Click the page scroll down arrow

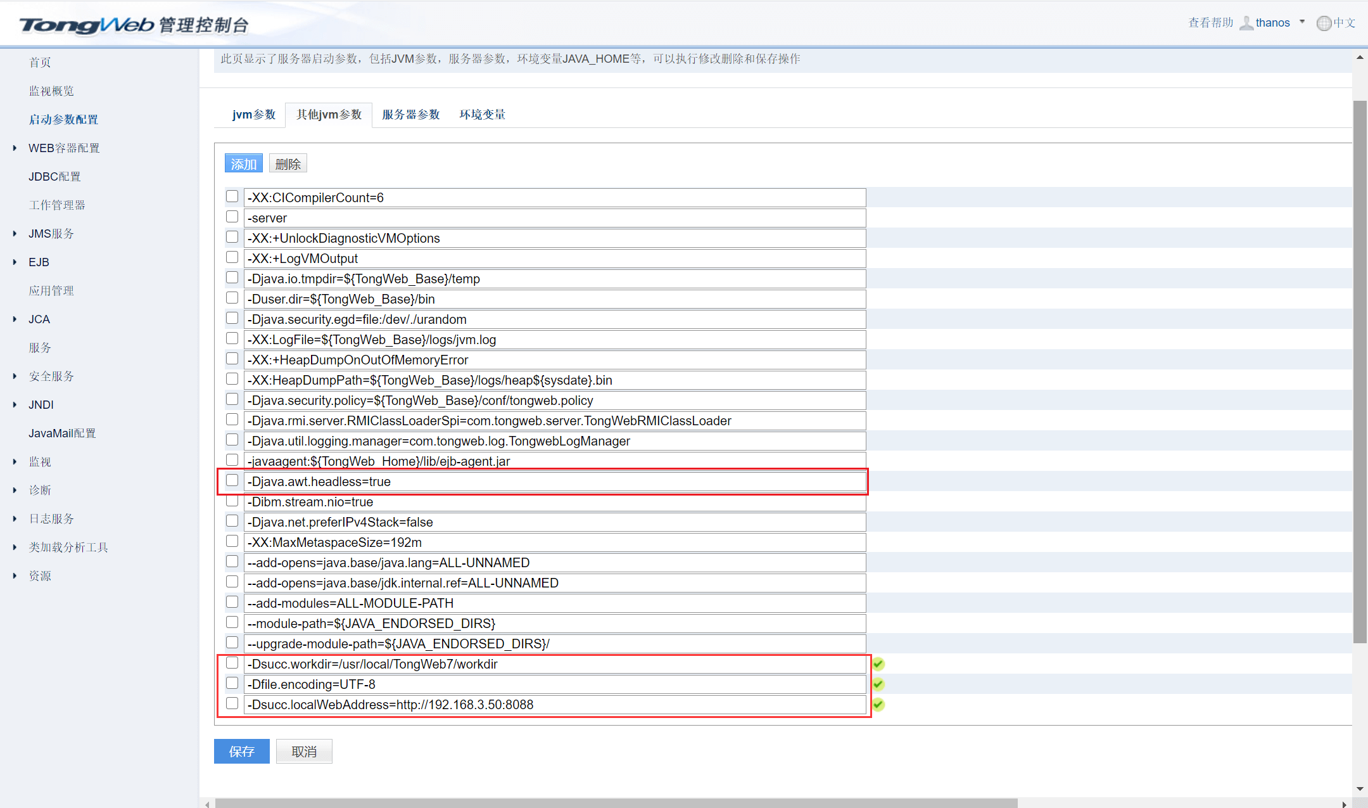(1360, 789)
